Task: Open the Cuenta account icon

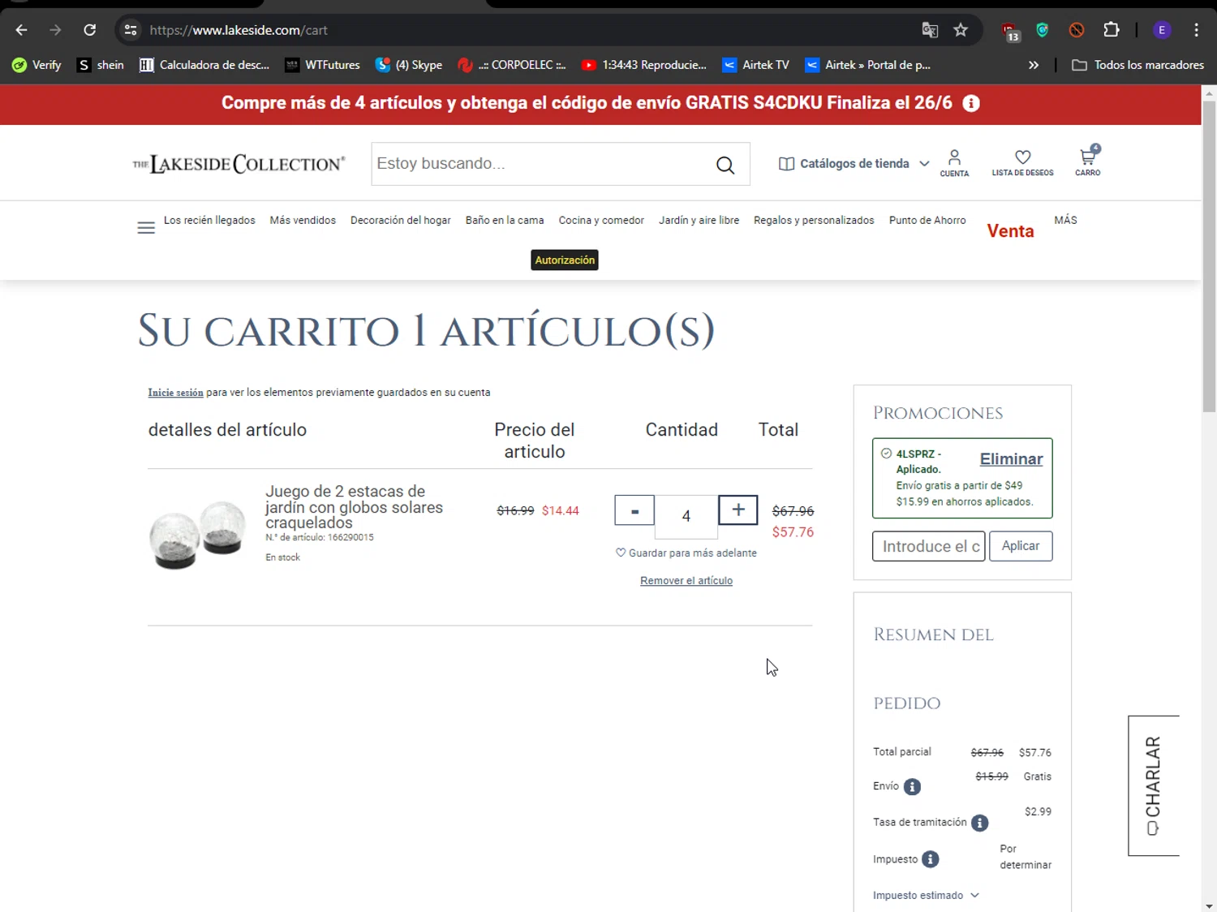Action: click(x=954, y=163)
